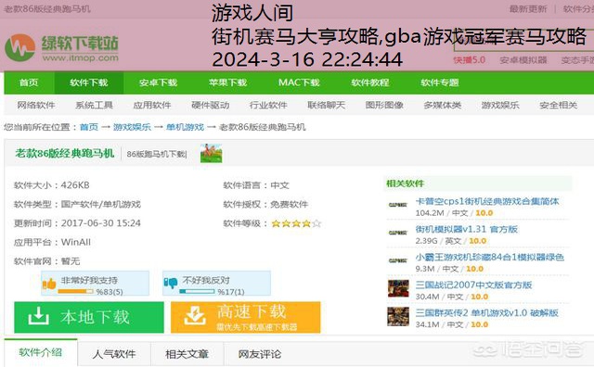This screenshot has width=594, height=367.
Task: Select the 系统工具 category
Action: point(94,105)
